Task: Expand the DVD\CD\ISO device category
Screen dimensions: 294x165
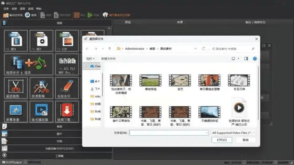Action: pos(57,148)
